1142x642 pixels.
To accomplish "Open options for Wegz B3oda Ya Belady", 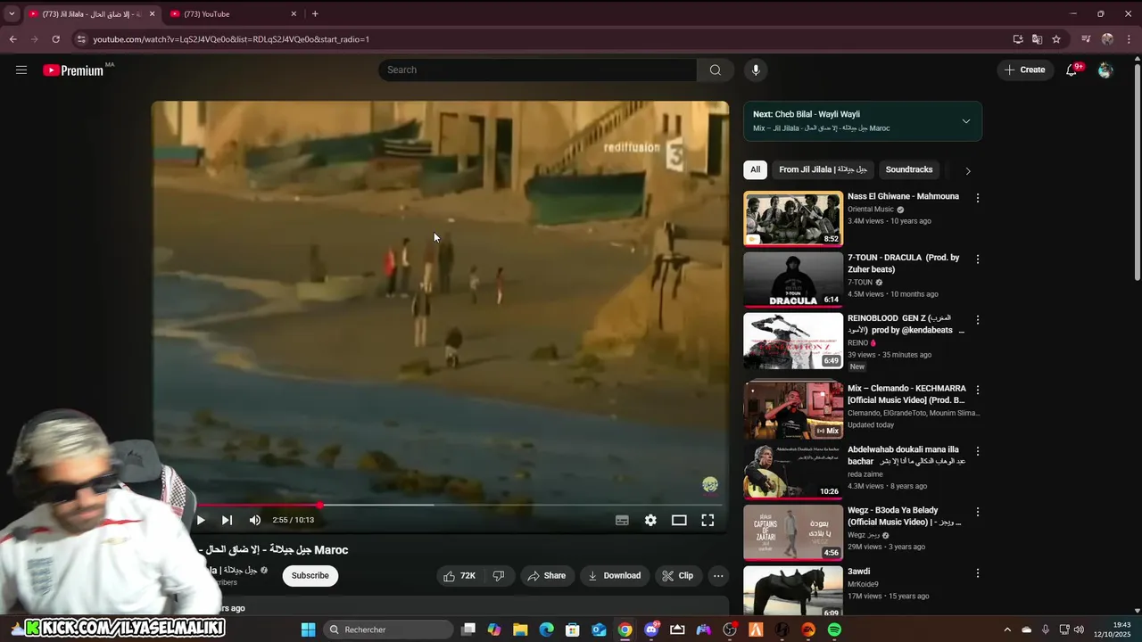I will point(978,512).
